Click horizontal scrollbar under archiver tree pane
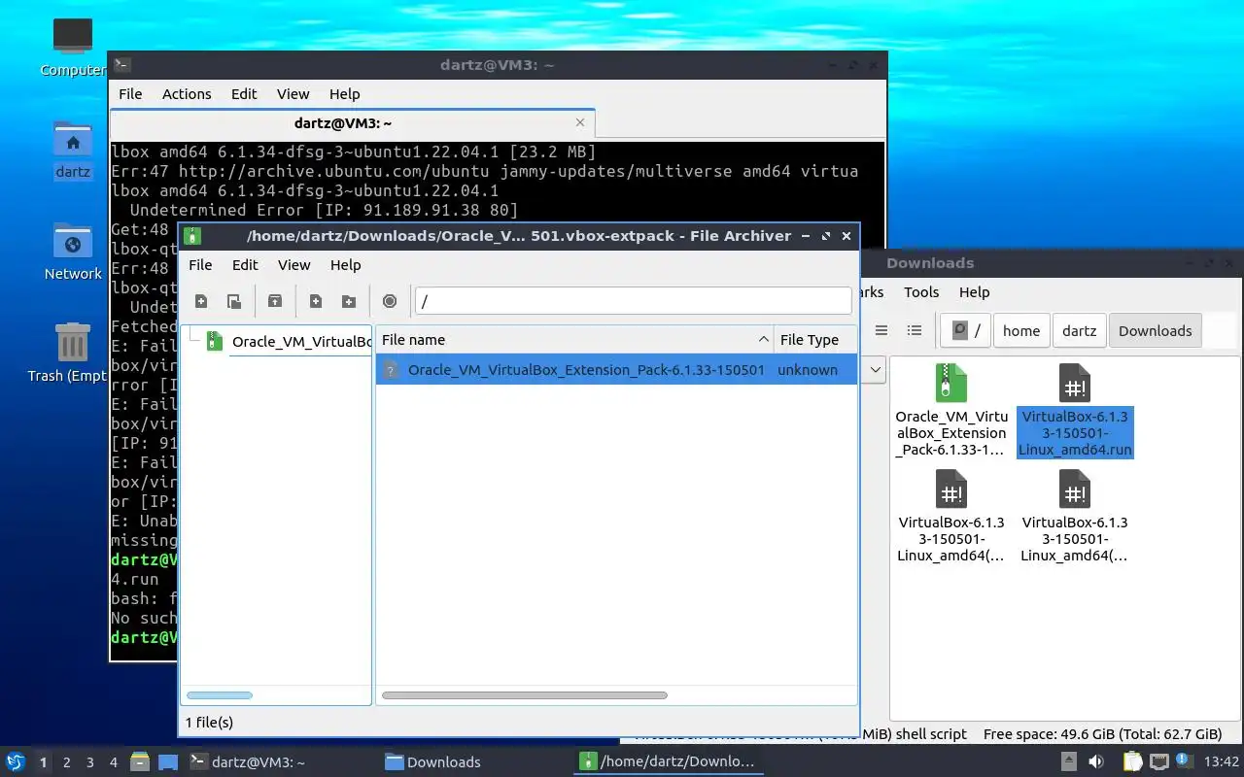This screenshot has width=1244, height=777. [220, 695]
